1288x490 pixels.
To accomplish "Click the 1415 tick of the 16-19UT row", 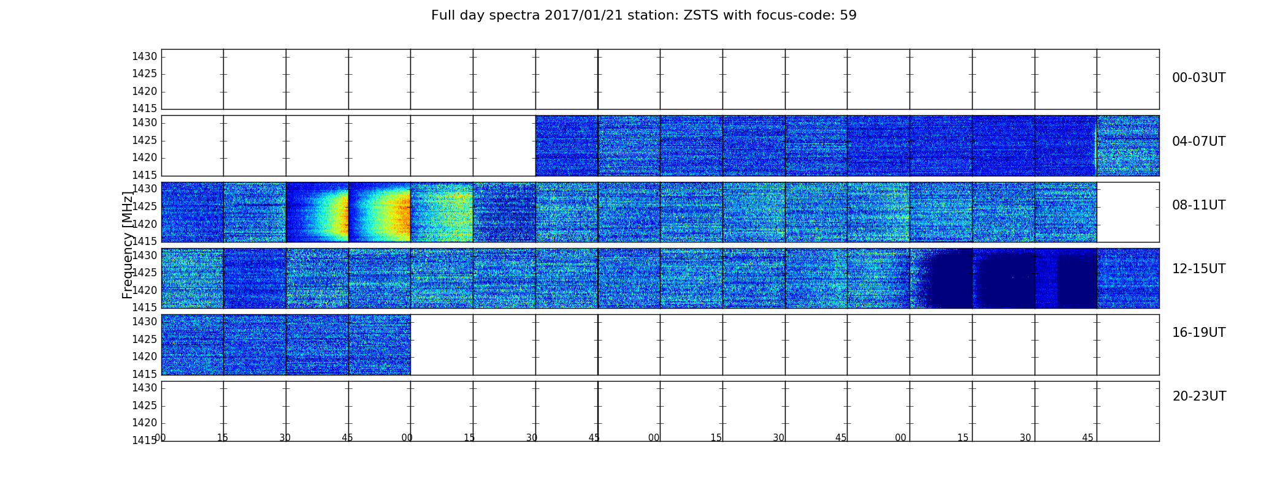I will pyautogui.click(x=145, y=374).
